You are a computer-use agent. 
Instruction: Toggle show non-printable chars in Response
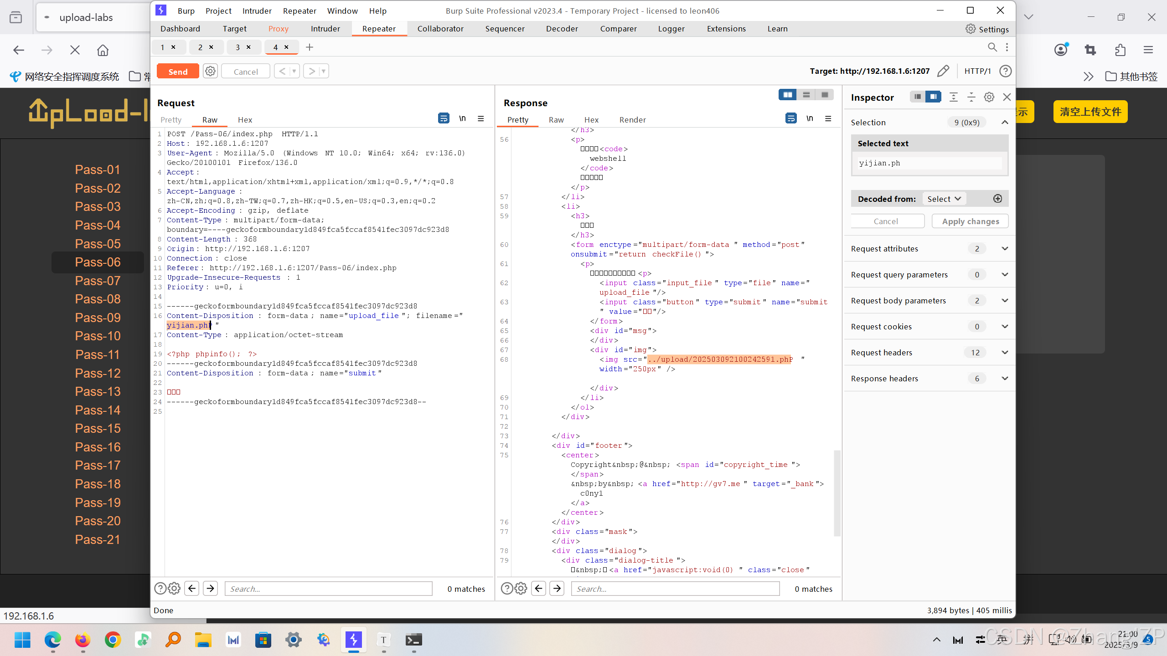click(x=810, y=119)
